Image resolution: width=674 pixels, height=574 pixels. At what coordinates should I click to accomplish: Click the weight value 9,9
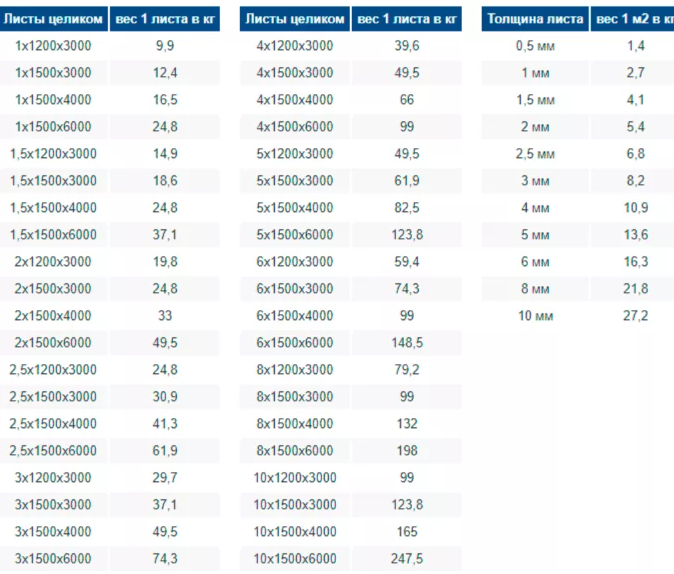coord(165,46)
